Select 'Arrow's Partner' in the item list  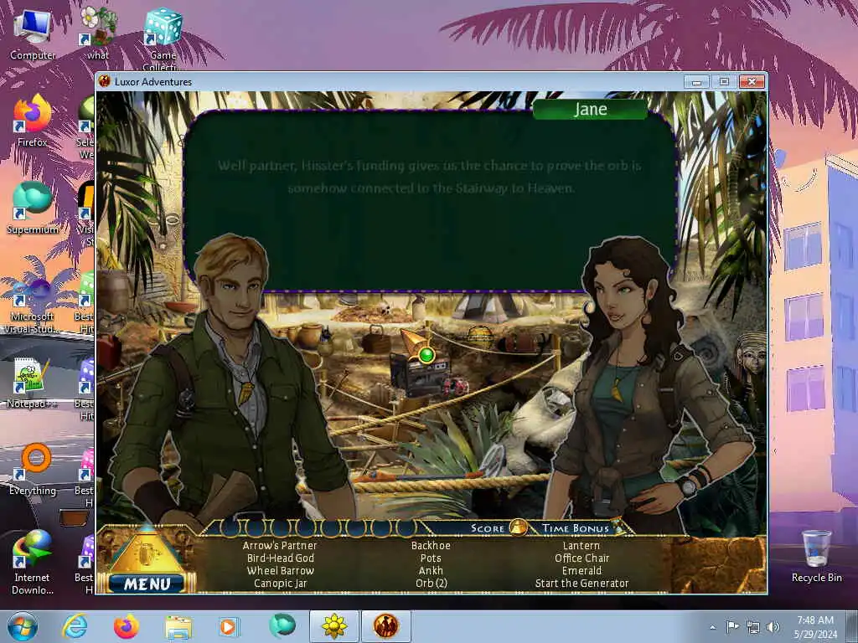(x=280, y=545)
